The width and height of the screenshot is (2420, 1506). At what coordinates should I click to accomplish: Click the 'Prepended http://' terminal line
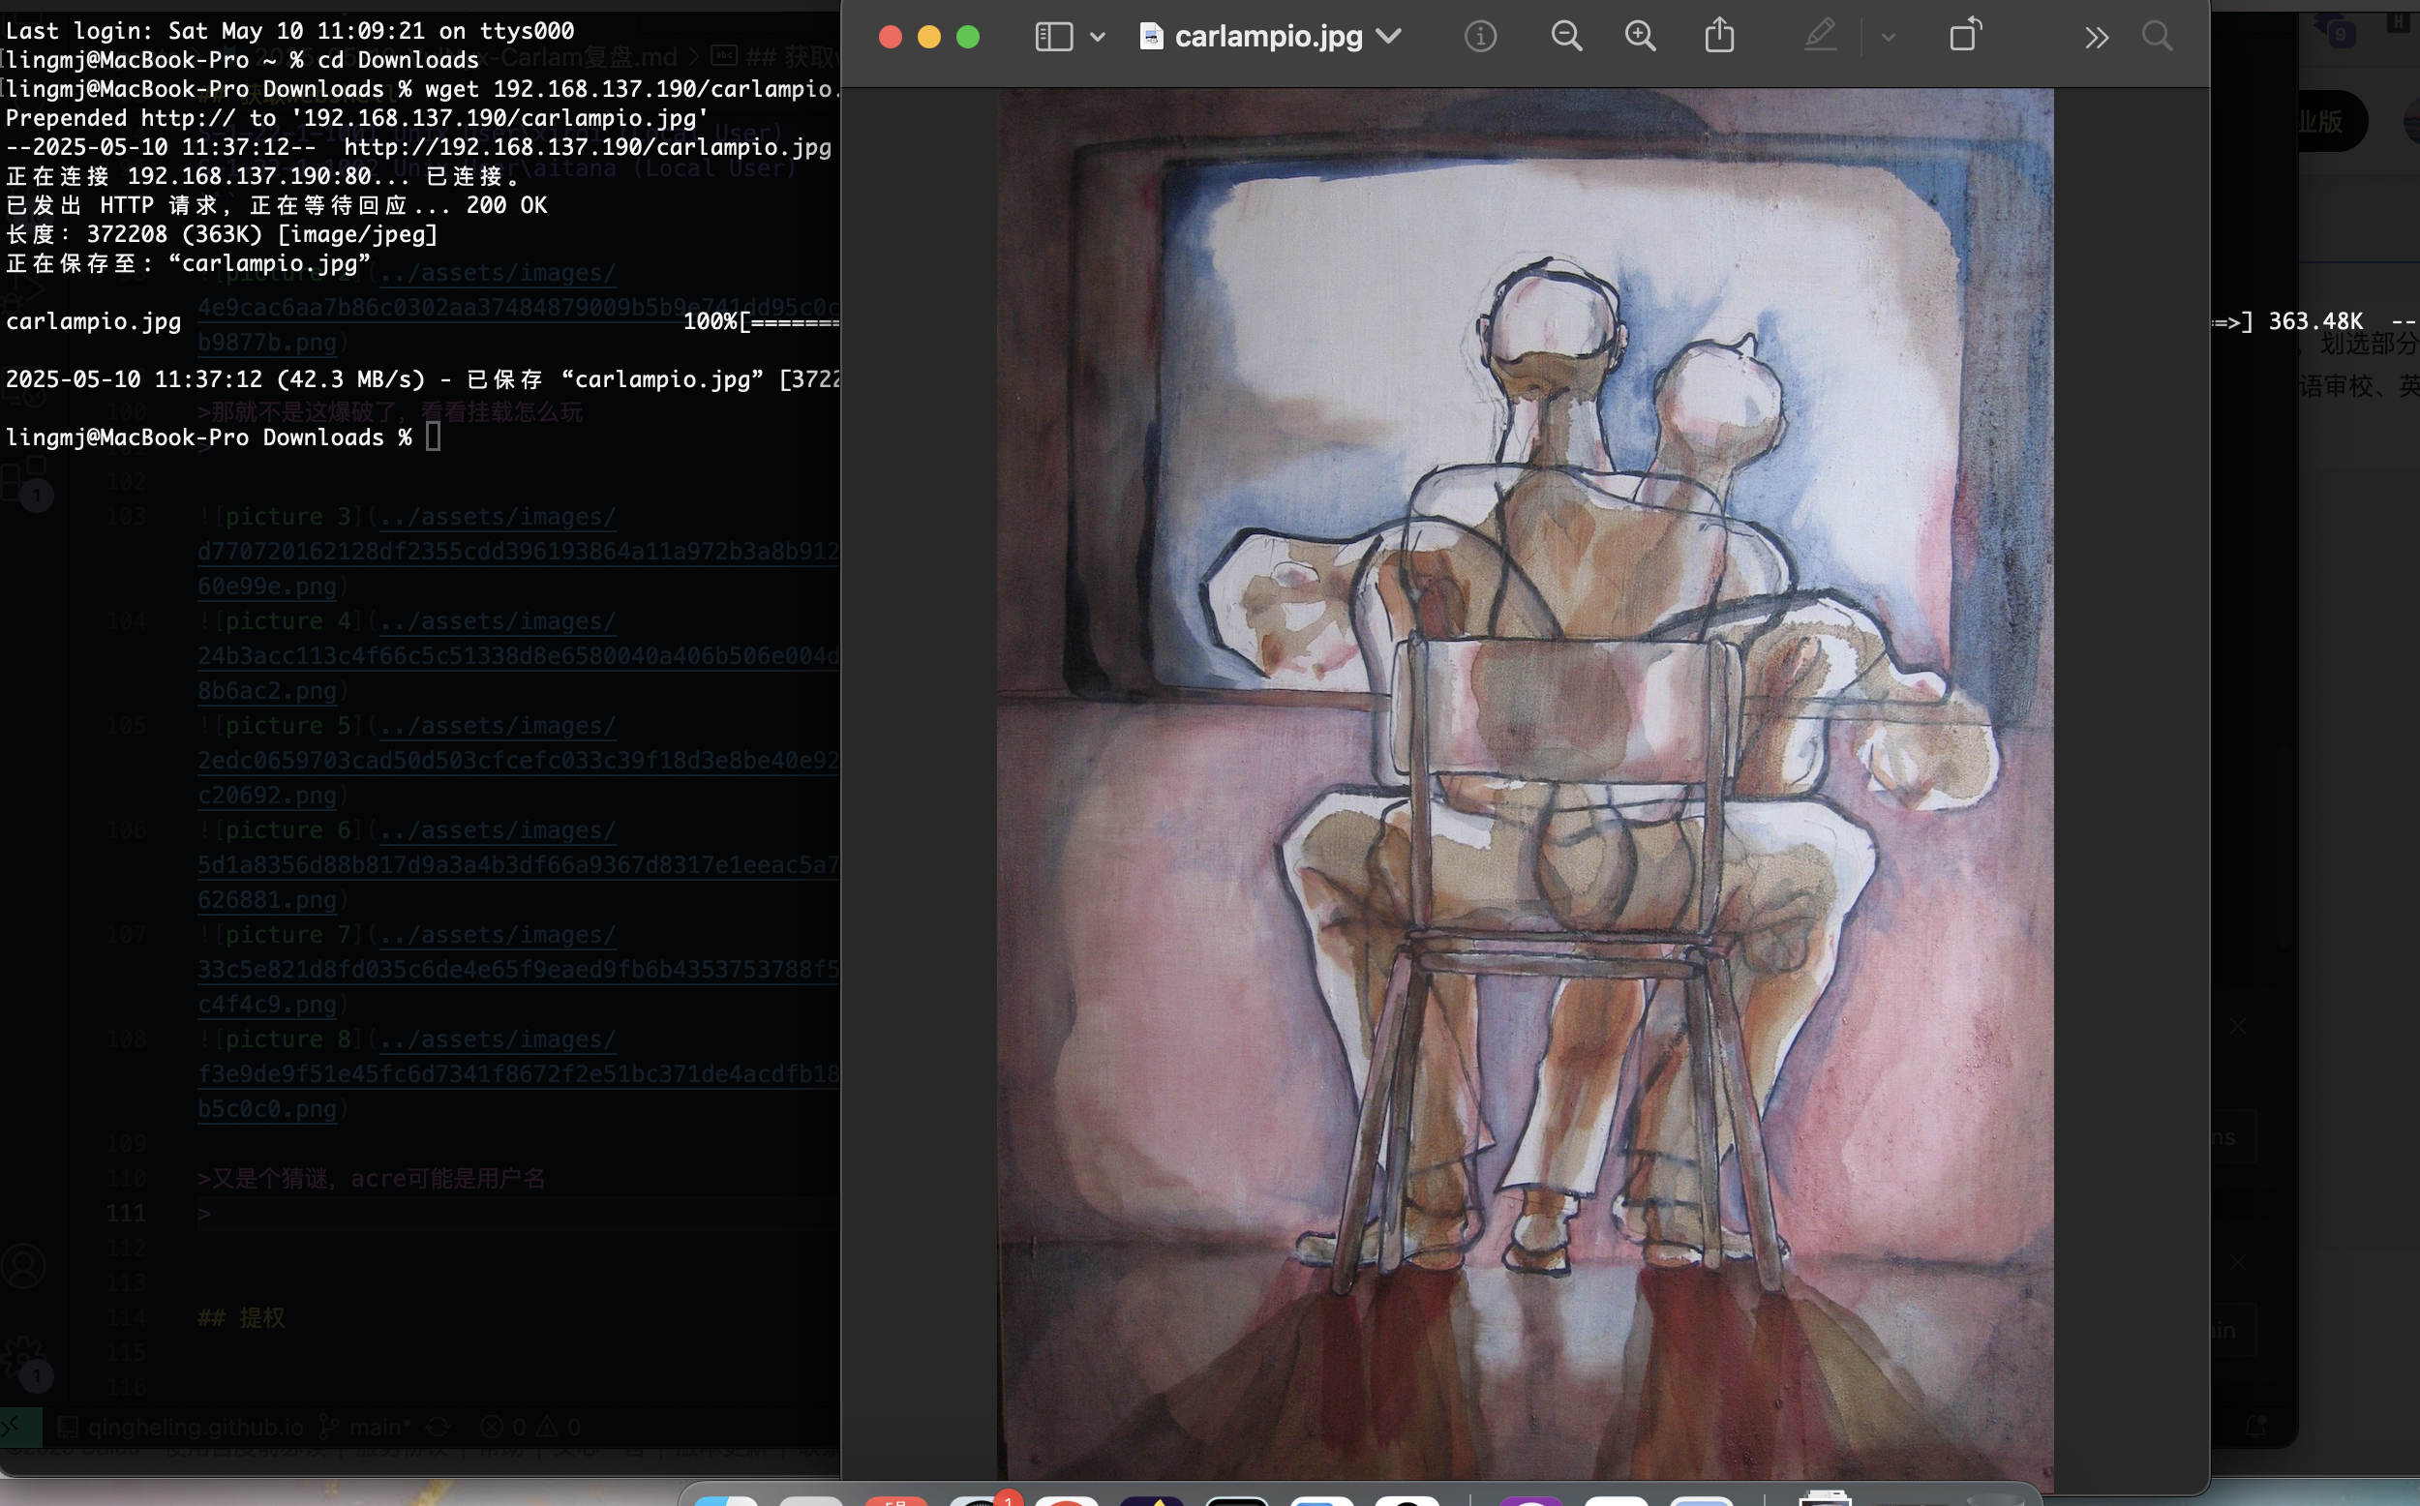pos(356,117)
